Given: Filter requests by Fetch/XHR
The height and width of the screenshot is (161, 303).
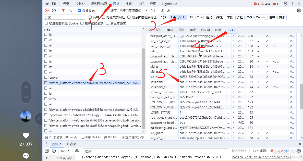Looking at the screenshot, I should pyautogui.click(x=178, y=17).
